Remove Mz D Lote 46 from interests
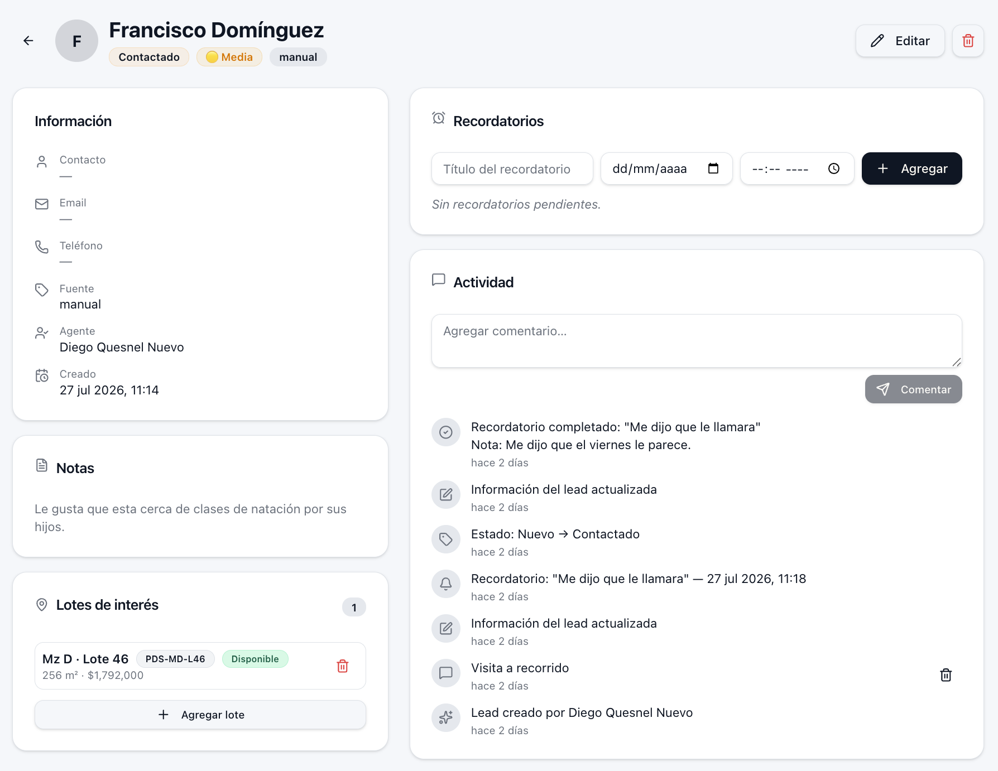 [x=343, y=666]
